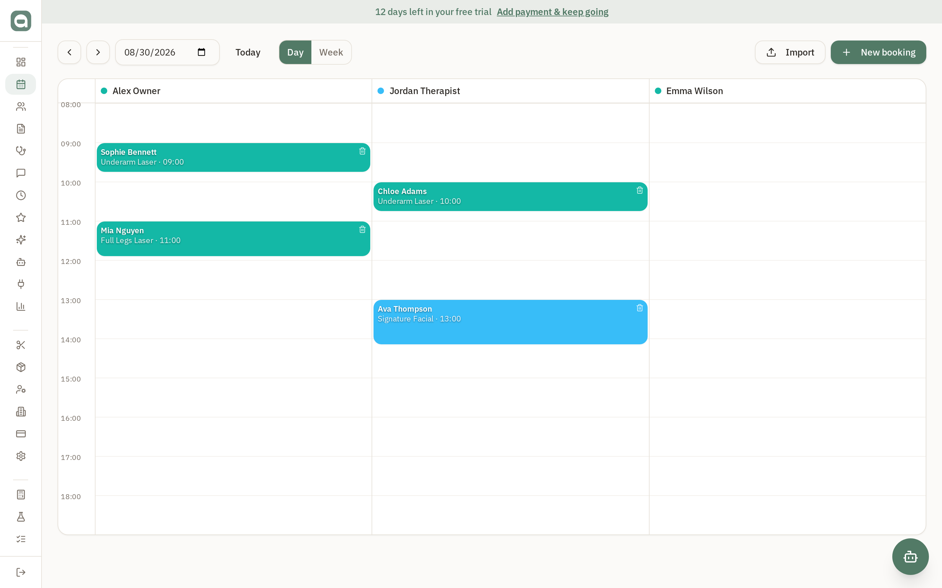Image resolution: width=942 pixels, height=588 pixels.
Task: Jump to Today
Action: (x=248, y=53)
